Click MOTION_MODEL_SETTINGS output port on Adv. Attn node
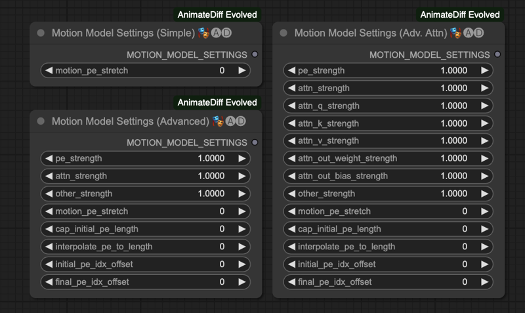The height and width of the screenshot is (313, 525). pos(497,54)
